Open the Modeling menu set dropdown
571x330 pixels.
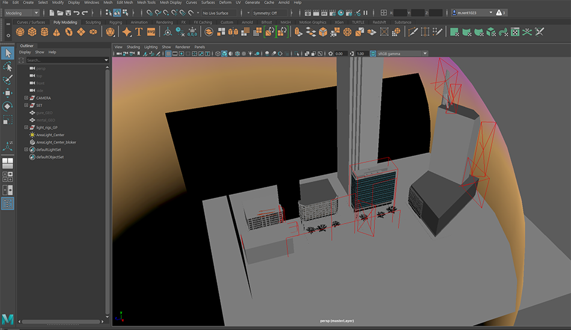22,13
